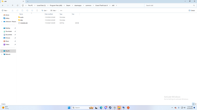The width and height of the screenshot is (197, 110).
Task: Refresh the x64 folder view
Action: tap(18, 5)
